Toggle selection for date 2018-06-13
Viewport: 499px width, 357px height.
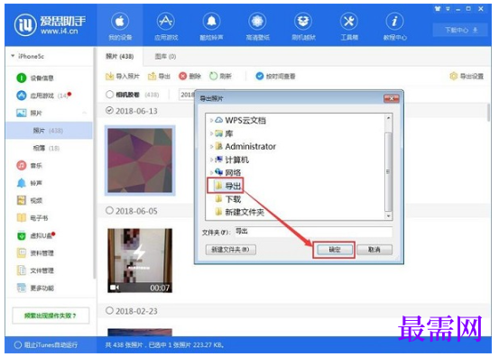tap(109, 110)
